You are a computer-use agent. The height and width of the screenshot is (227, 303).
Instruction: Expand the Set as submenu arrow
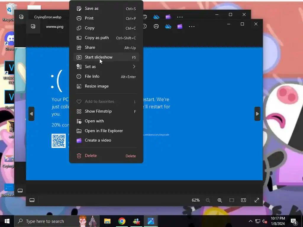click(134, 67)
